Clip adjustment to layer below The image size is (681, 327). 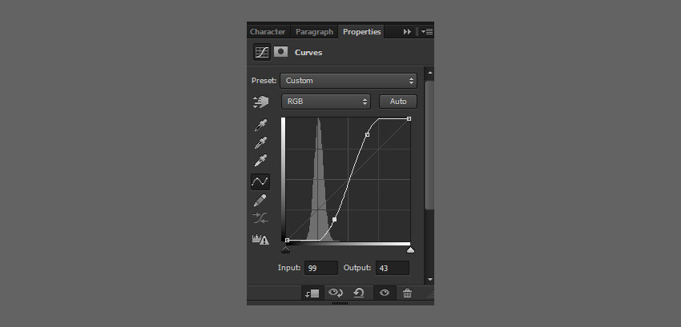(312, 293)
